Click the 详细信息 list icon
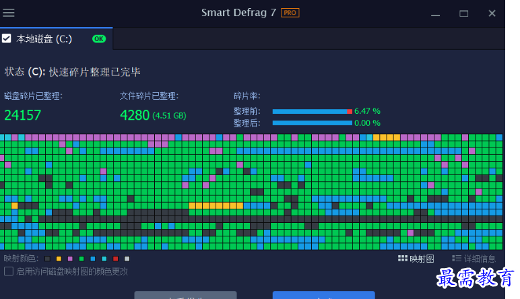This screenshot has height=299, width=520. (x=456, y=258)
